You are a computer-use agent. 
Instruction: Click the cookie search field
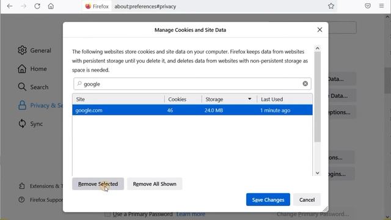click(x=192, y=84)
